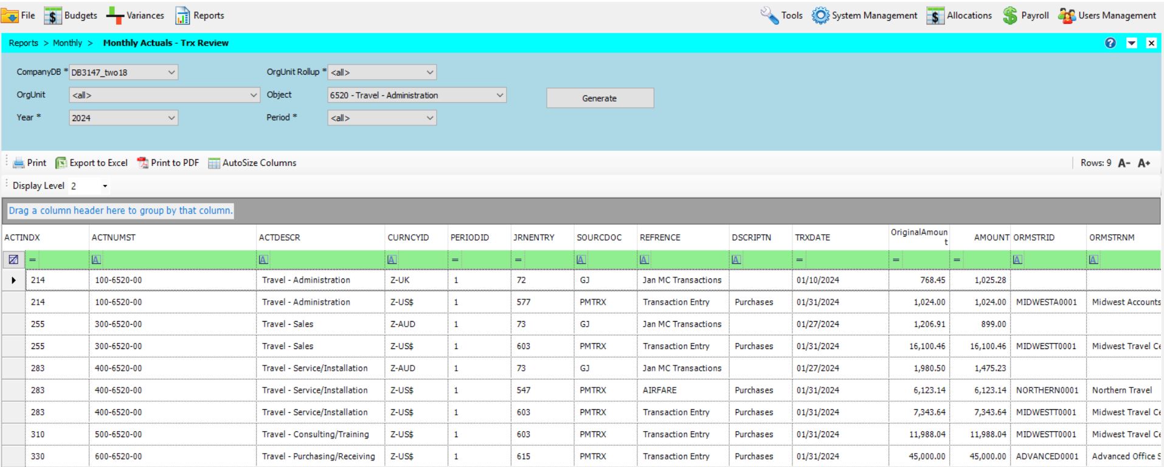Sort by the ACTNUMST column header
Viewport: 1164px width, 467px height.
(x=172, y=238)
